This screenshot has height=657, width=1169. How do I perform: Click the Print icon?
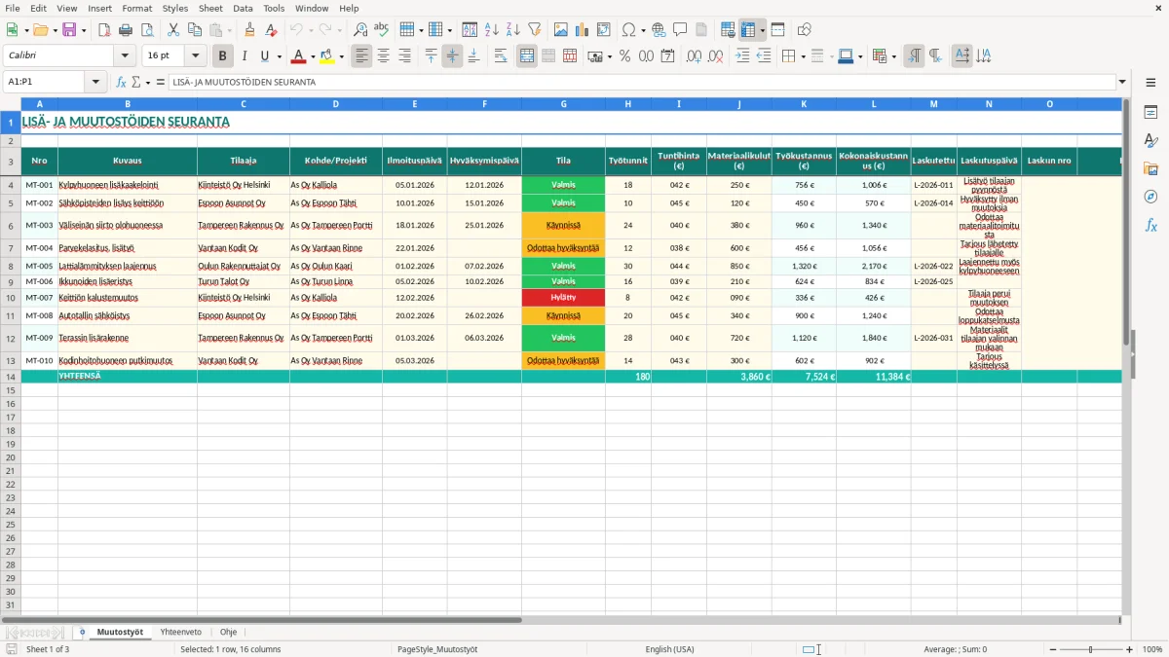coord(126,30)
